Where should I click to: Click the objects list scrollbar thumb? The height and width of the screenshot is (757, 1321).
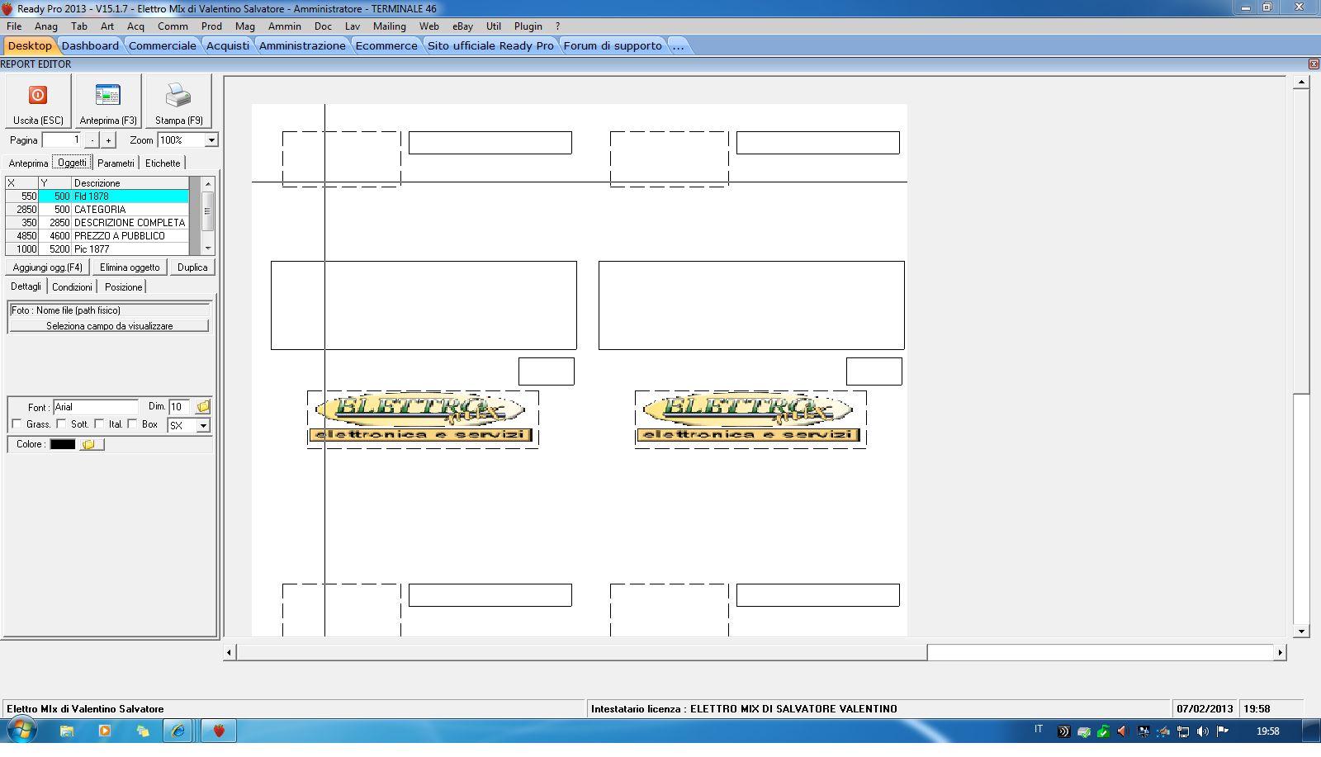click(208, 211)
